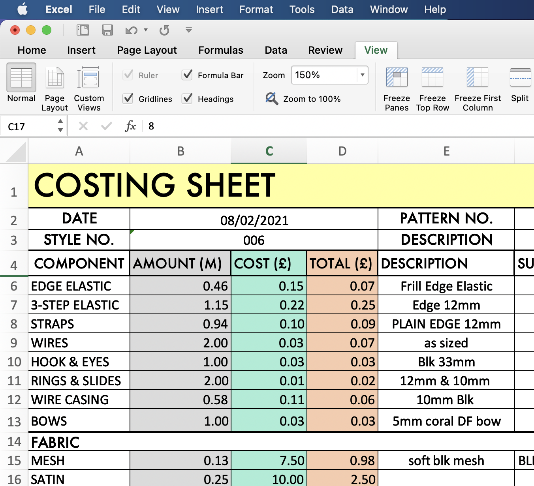Click the Undo arrow icon
Viewport: 534px width, 486px height.
[x=131, y=30]
